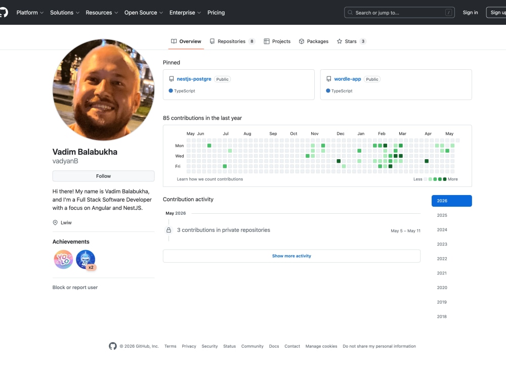Click the location pin icon next to Lwiw
Screen dimensions: 506x379
(x=55, y=223)
